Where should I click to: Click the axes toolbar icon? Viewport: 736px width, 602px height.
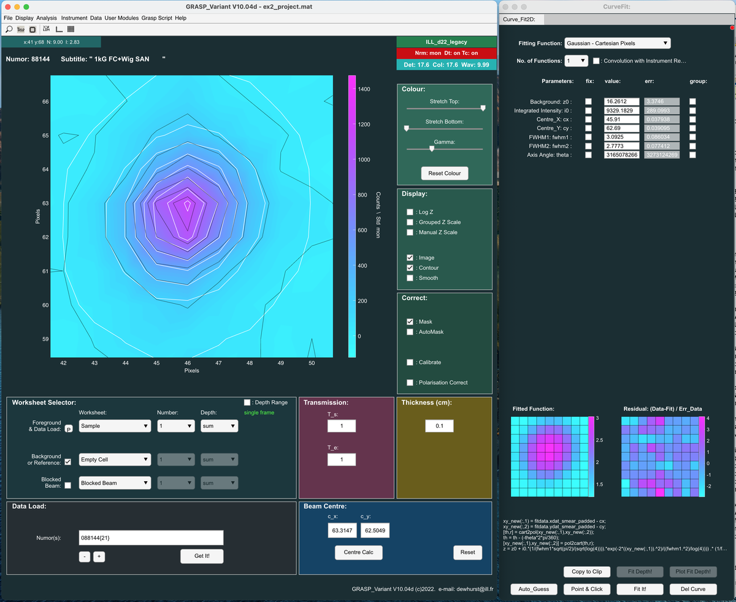tap(59, 29)
